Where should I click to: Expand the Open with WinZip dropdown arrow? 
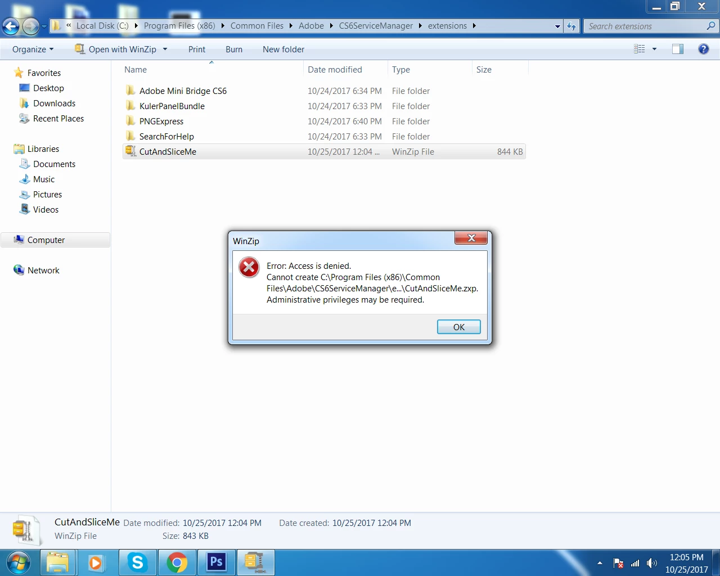click(165, 49)
